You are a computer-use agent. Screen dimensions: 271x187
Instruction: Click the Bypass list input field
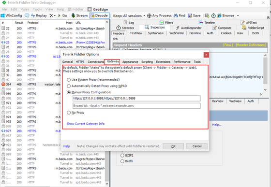point(136,106)
